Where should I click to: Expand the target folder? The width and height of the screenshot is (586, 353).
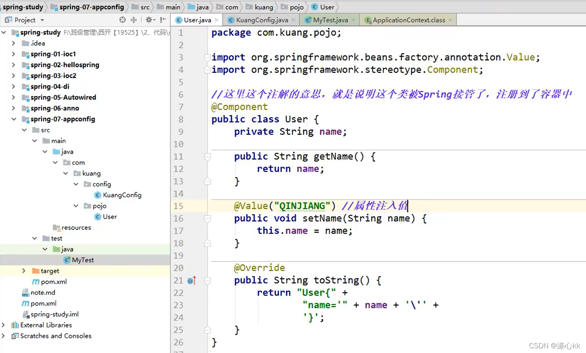[24, 271]
